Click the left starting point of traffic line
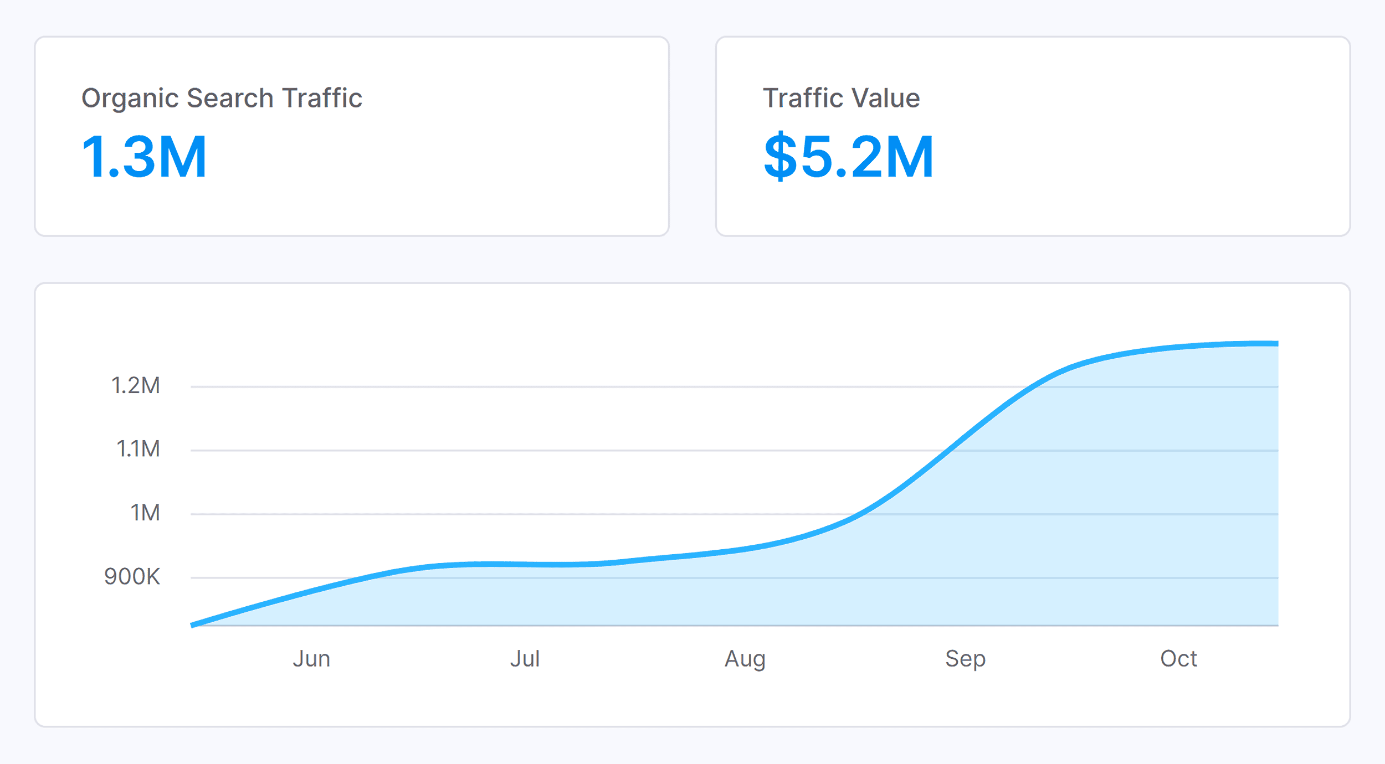 193,625
